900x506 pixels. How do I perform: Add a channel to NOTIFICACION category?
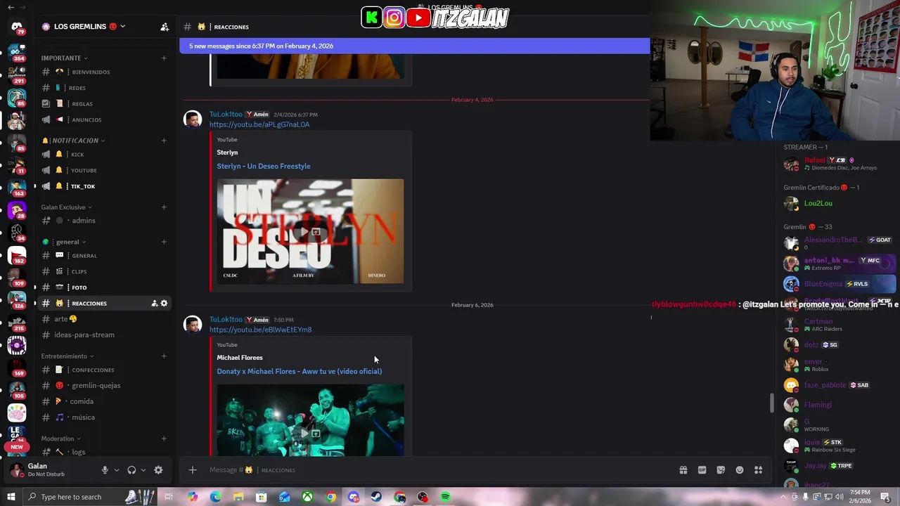tap(164, 141)
